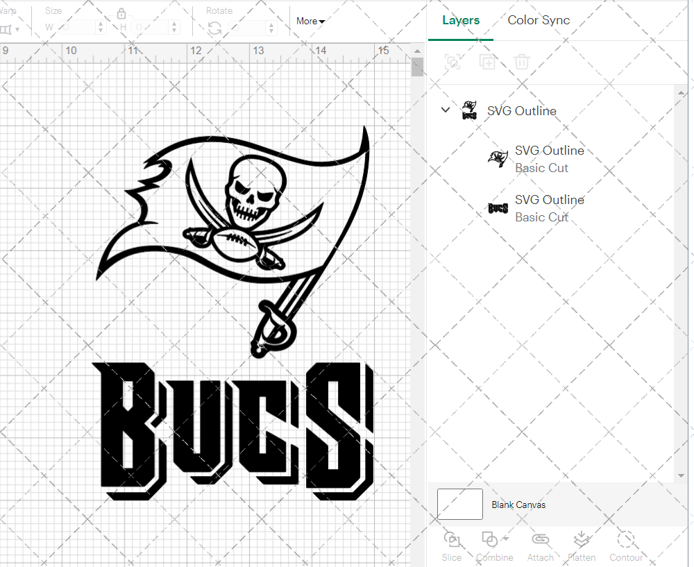
Task: Click the Contour tool icon
Action: (625, 540)
